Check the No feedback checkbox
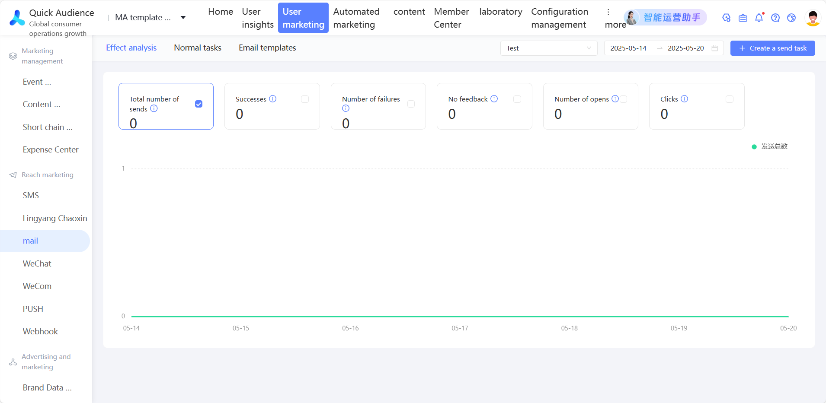826x403 pixels. (x=517, y=99)
